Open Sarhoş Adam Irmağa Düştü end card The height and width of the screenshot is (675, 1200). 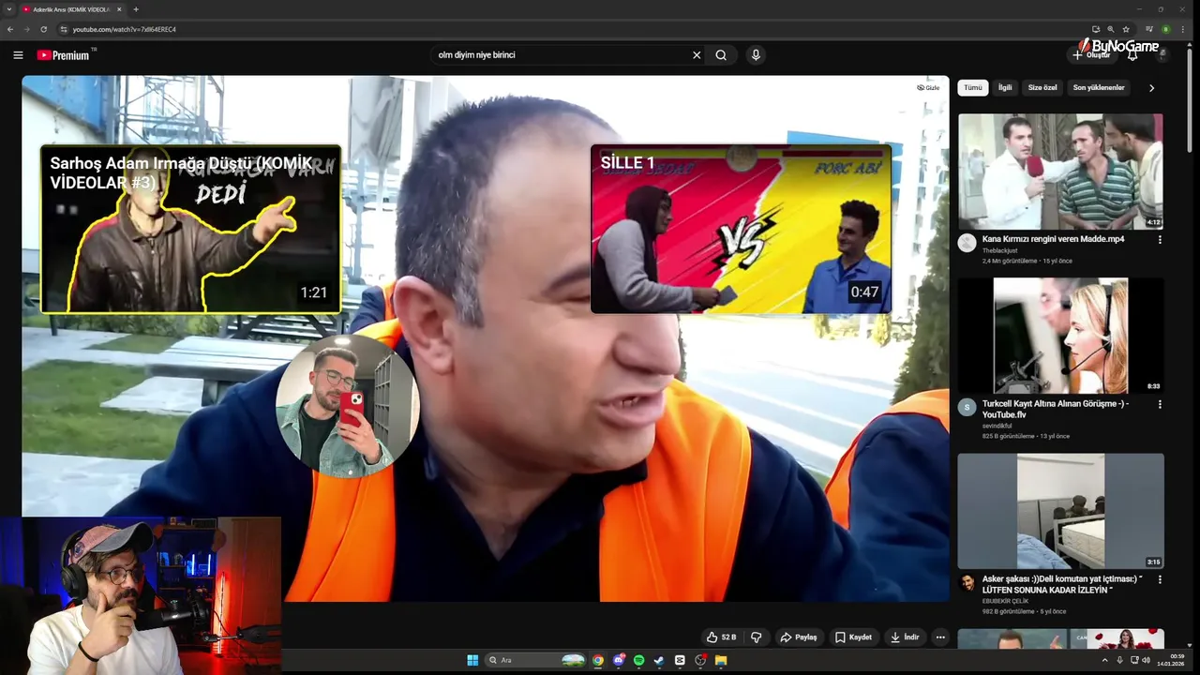(190, 229)
